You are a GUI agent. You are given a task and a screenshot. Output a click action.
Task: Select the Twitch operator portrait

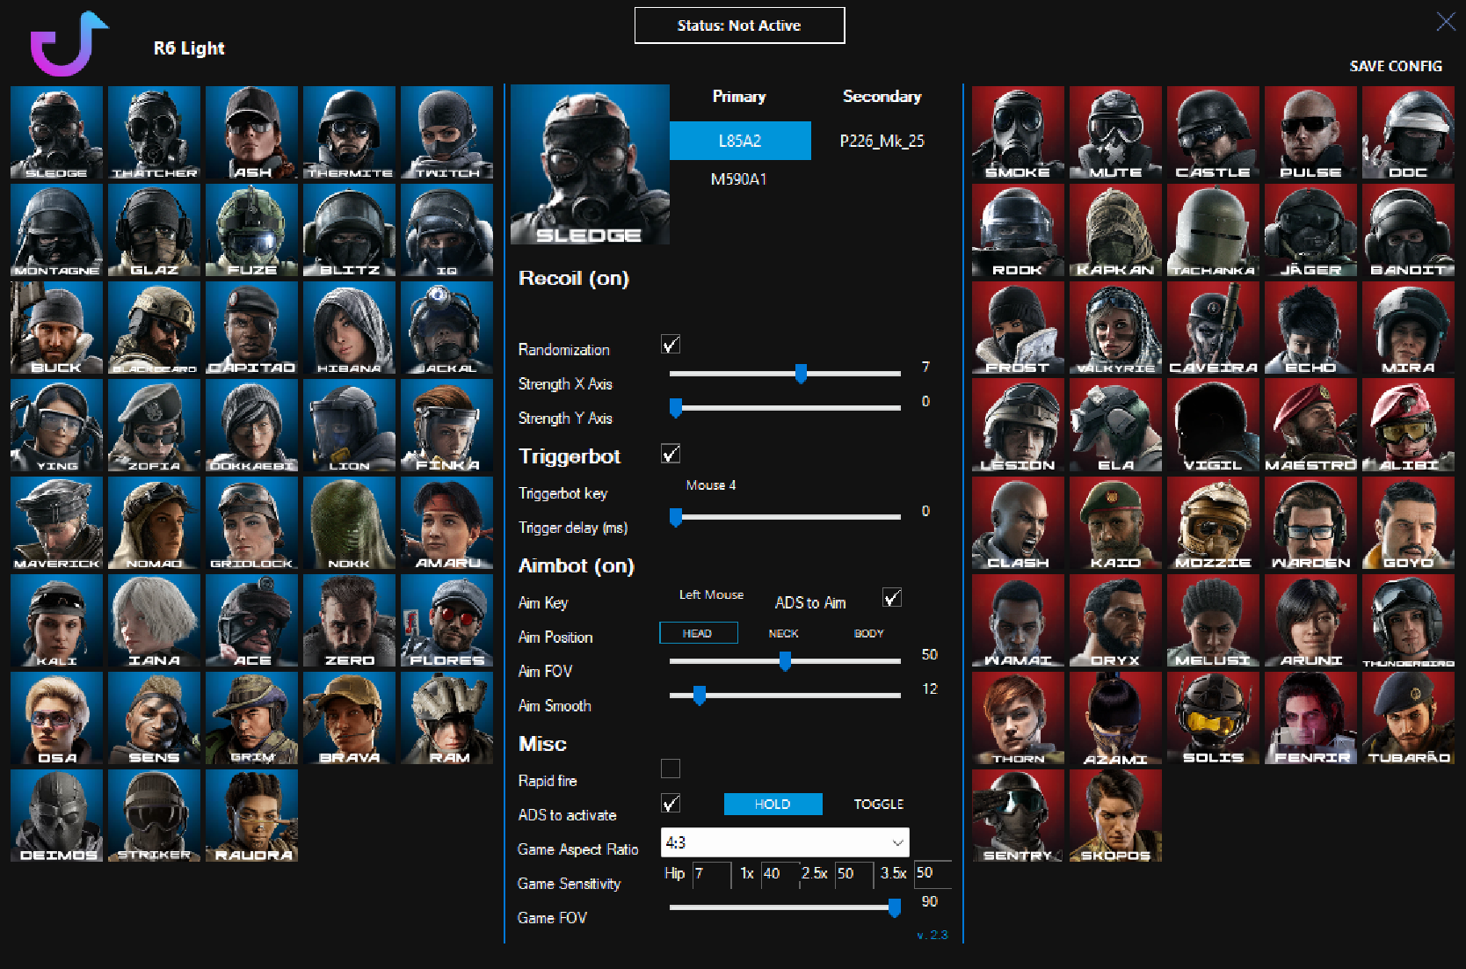point(446,133)
